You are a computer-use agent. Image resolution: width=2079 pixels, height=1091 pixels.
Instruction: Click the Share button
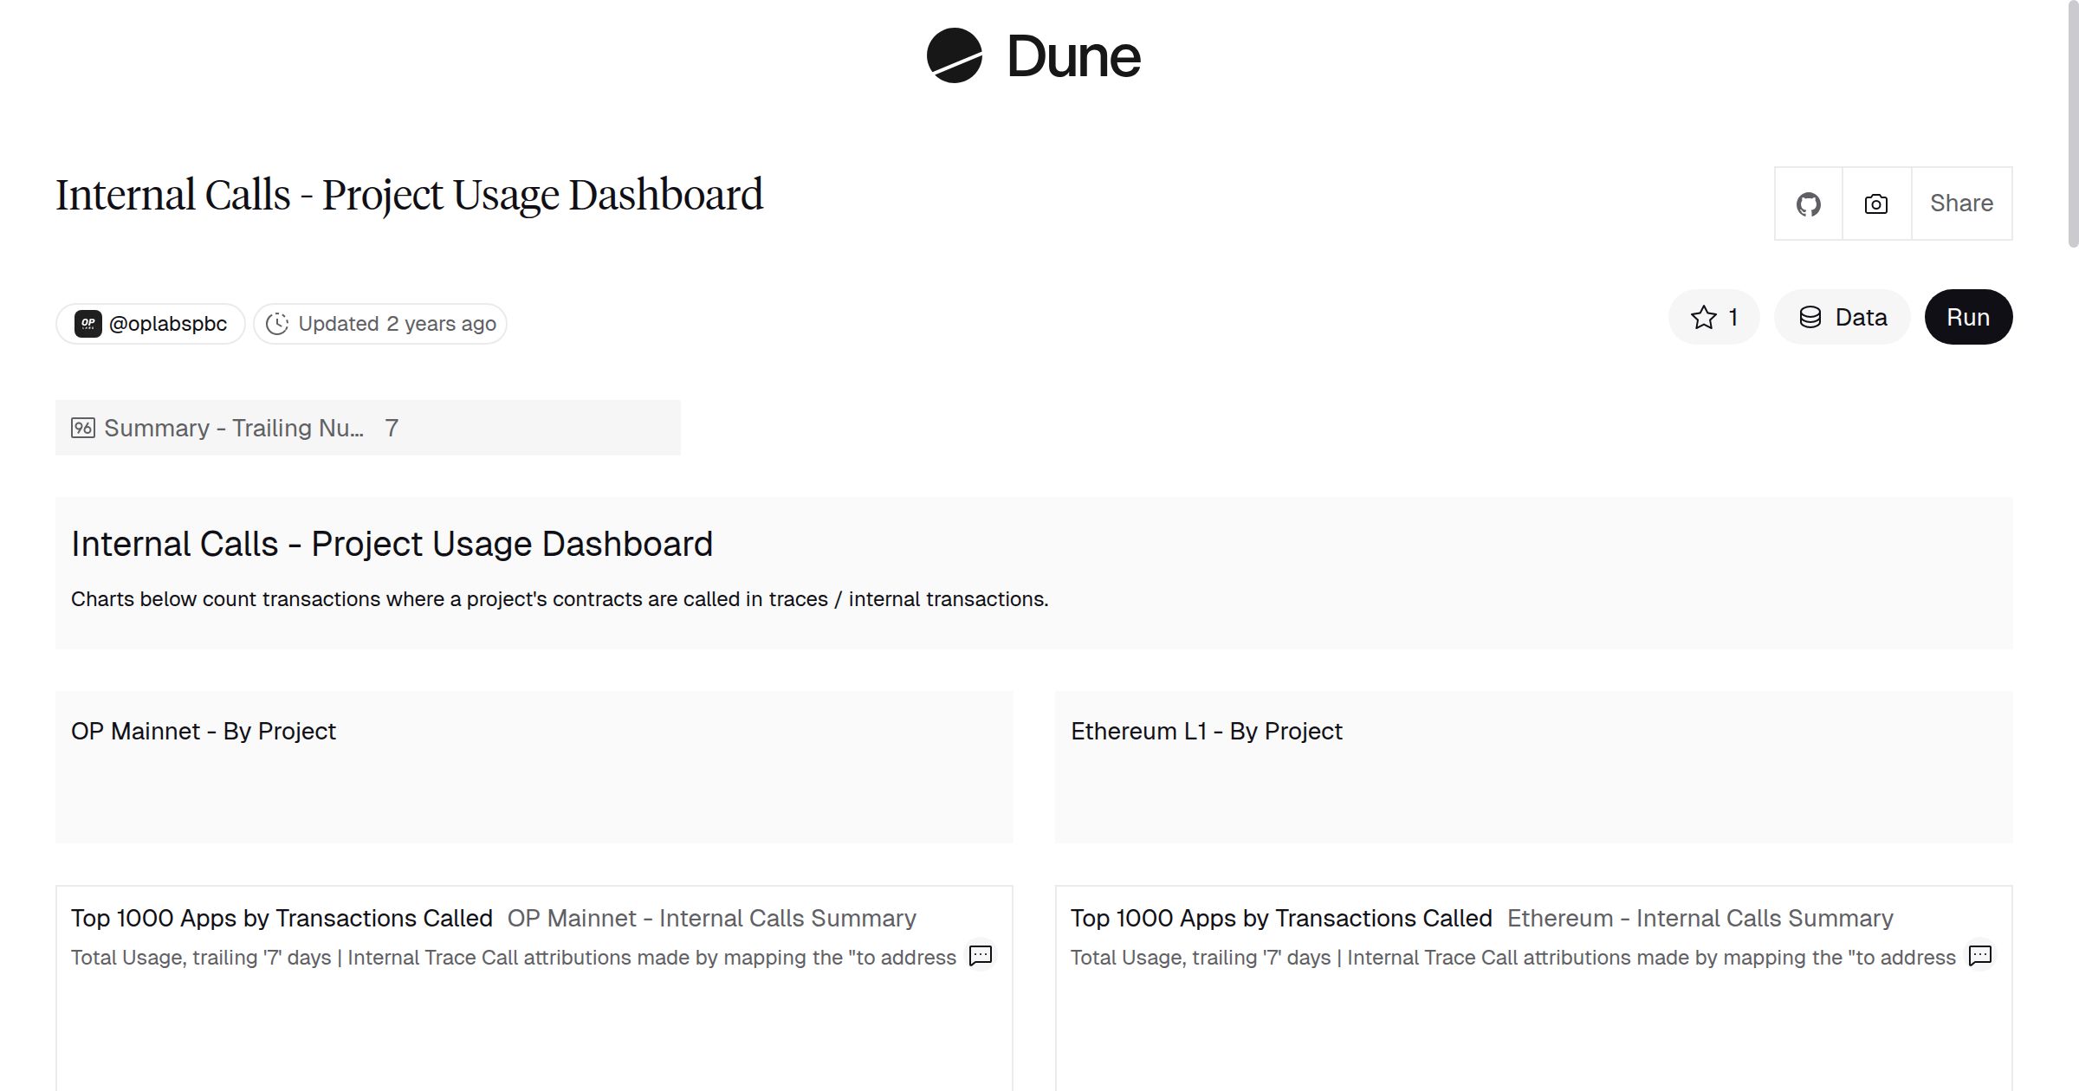pyautogui.click(x=1961, y=203)
